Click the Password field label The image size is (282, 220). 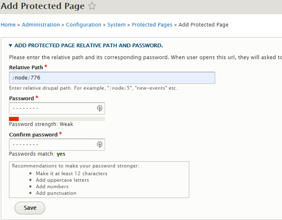(21, 98)
